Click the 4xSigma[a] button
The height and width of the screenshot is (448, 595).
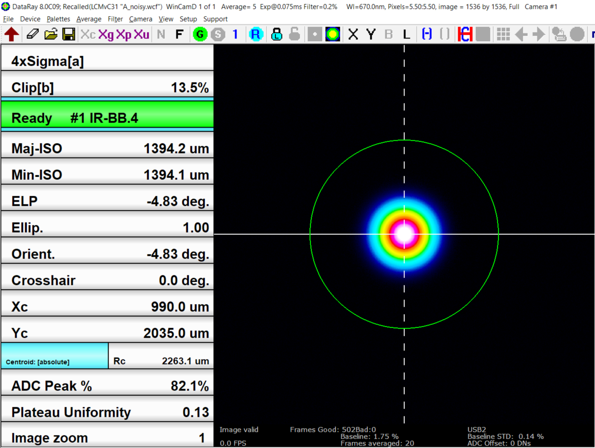107,58
